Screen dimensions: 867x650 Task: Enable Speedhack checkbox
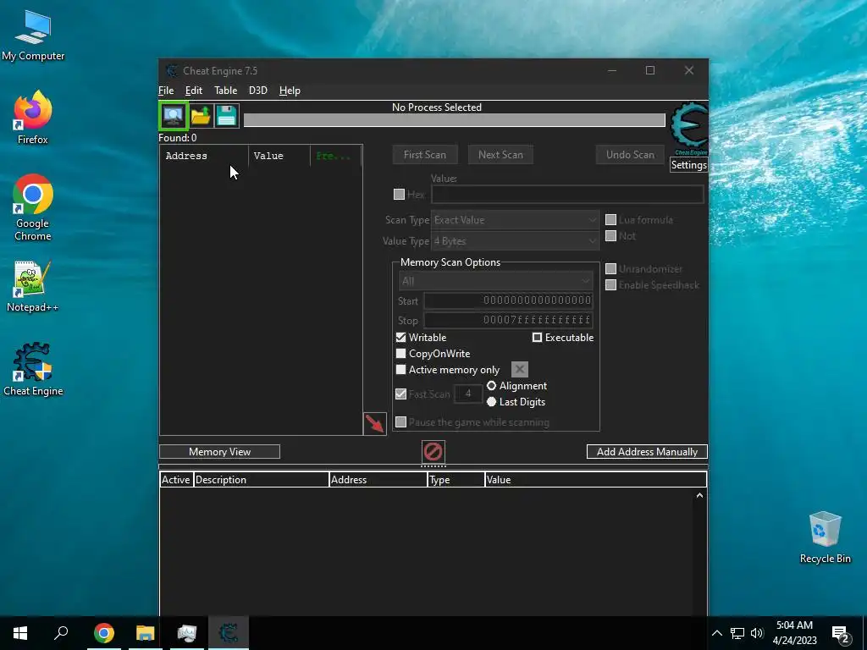pos(610,284)
